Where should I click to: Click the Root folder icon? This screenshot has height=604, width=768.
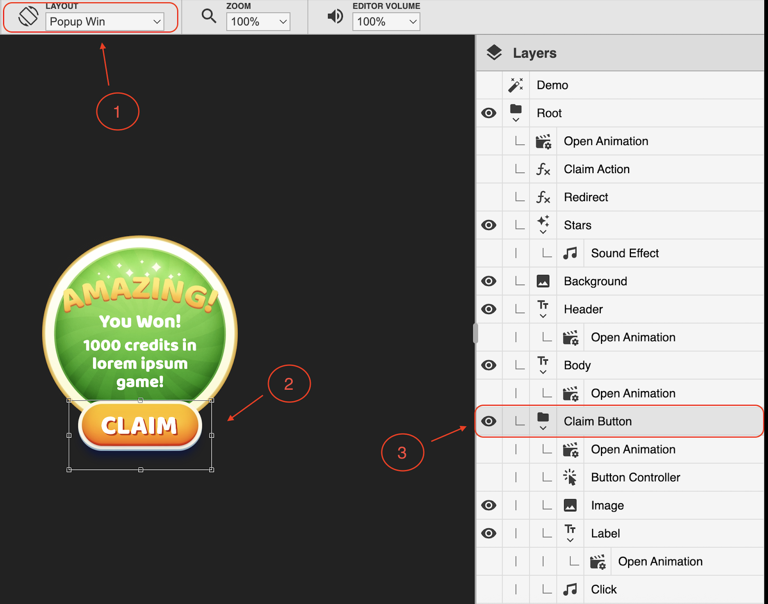(x=515, y=109)
